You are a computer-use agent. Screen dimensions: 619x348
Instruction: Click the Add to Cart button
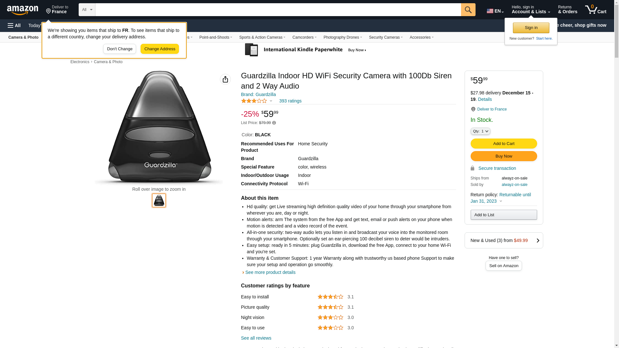(504, 144)
